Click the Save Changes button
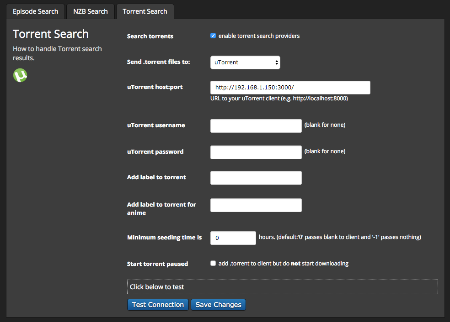 point(218,305)
